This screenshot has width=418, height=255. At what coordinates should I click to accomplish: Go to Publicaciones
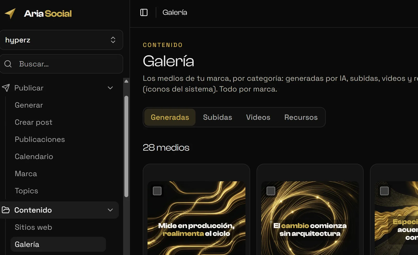(40, 139)
